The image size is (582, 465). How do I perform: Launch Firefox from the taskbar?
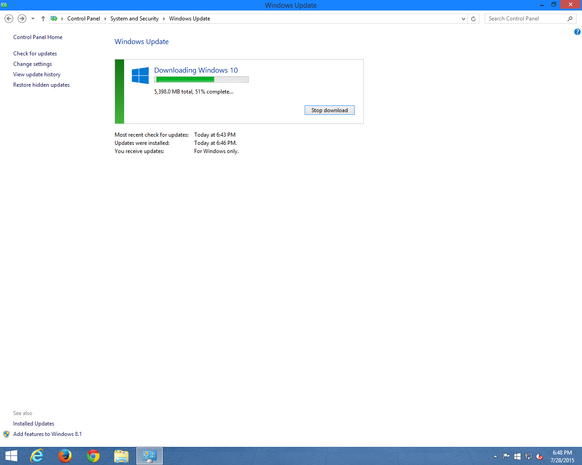(x=65, y=456)
